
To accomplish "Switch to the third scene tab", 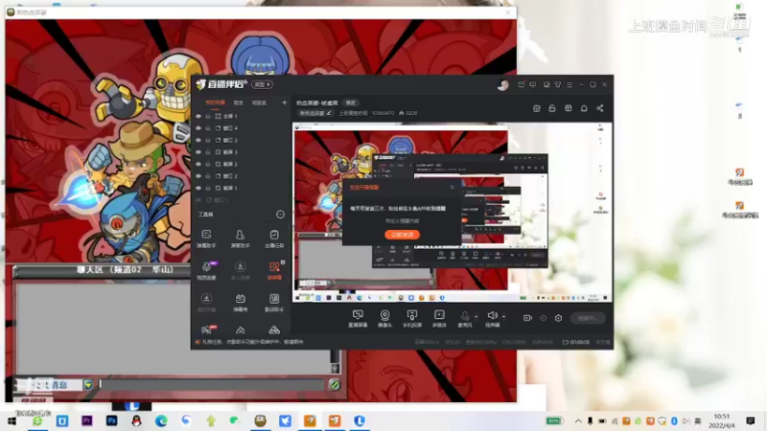I will click(x=259, y=102).
